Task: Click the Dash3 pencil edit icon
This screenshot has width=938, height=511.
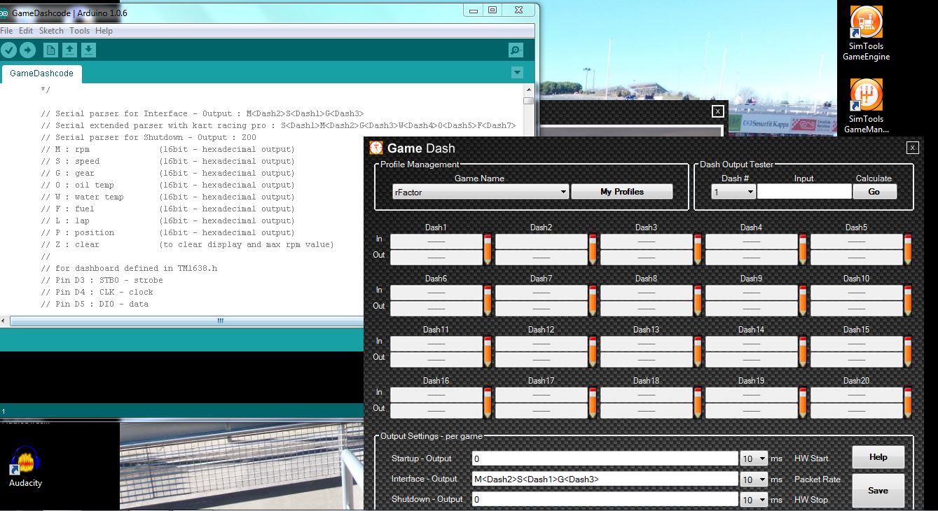Action: 698,249
